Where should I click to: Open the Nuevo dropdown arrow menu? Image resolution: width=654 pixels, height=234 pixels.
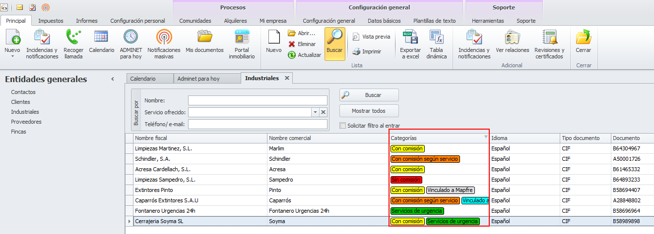[12, 56]
